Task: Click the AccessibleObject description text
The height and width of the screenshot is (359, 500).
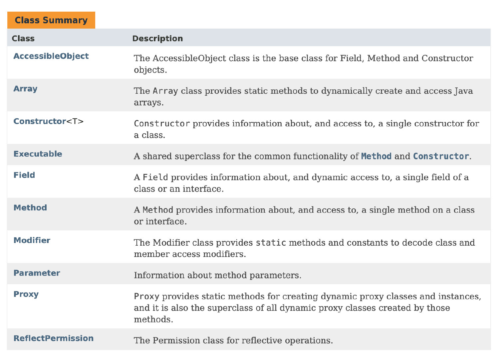Action: click(x=303, y=64)
